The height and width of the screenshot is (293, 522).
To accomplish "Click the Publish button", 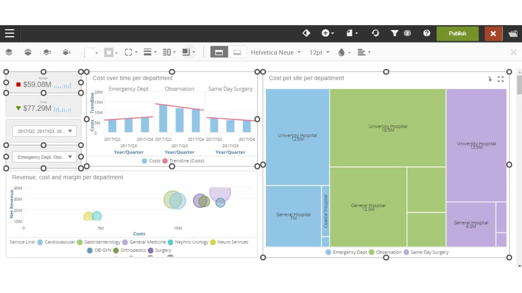I will (x=457, y=33).
